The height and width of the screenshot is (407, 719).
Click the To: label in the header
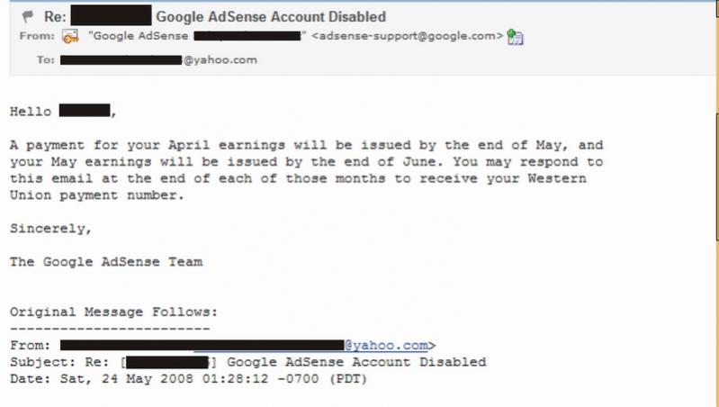tap(45, 59)
